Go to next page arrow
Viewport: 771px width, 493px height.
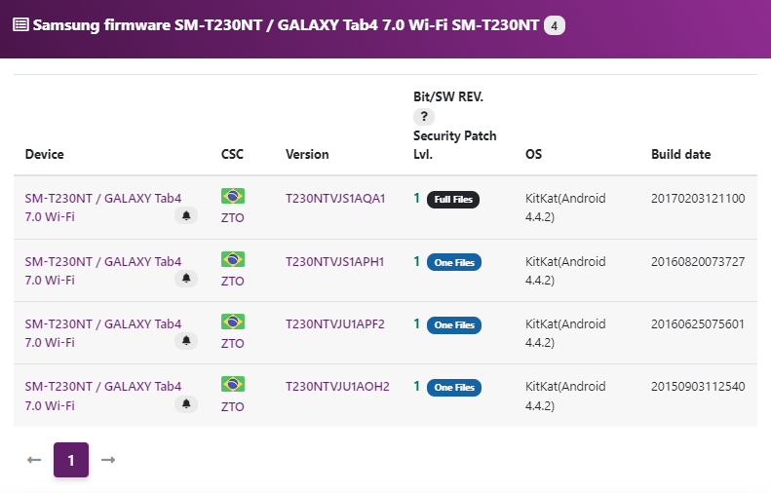[x=108, y=460]
